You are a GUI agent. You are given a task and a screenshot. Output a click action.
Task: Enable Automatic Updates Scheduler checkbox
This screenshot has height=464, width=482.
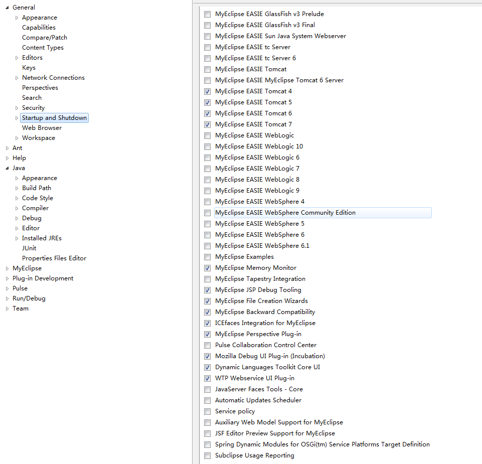(208, 400)
